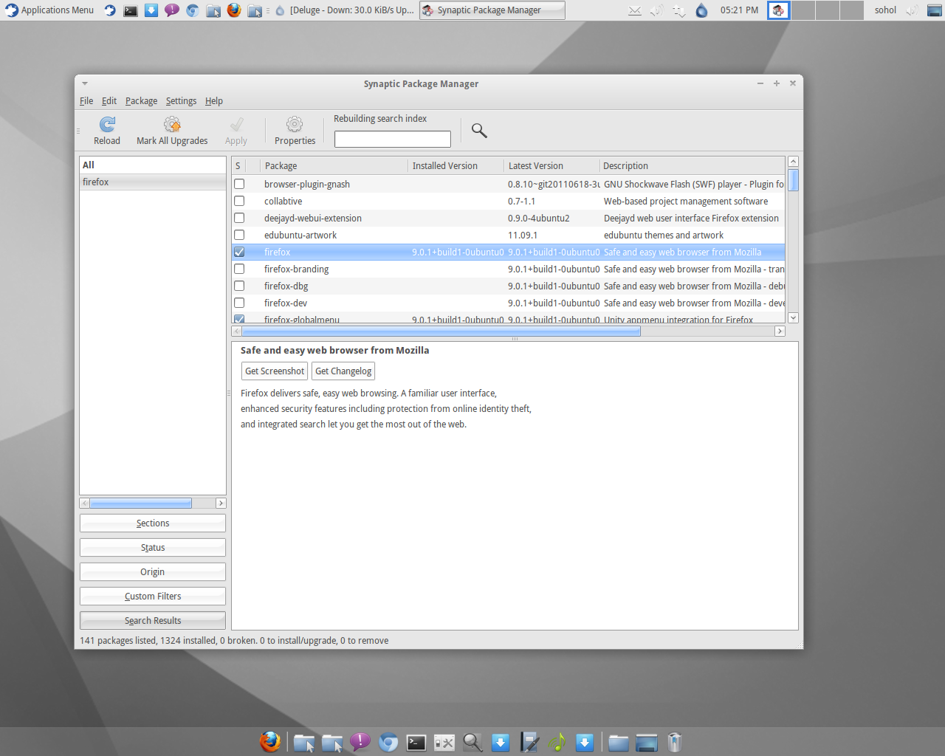Toggle the checkbox for browser-plugin-gnash
945x756 pixels.
(x=239, y=185)
